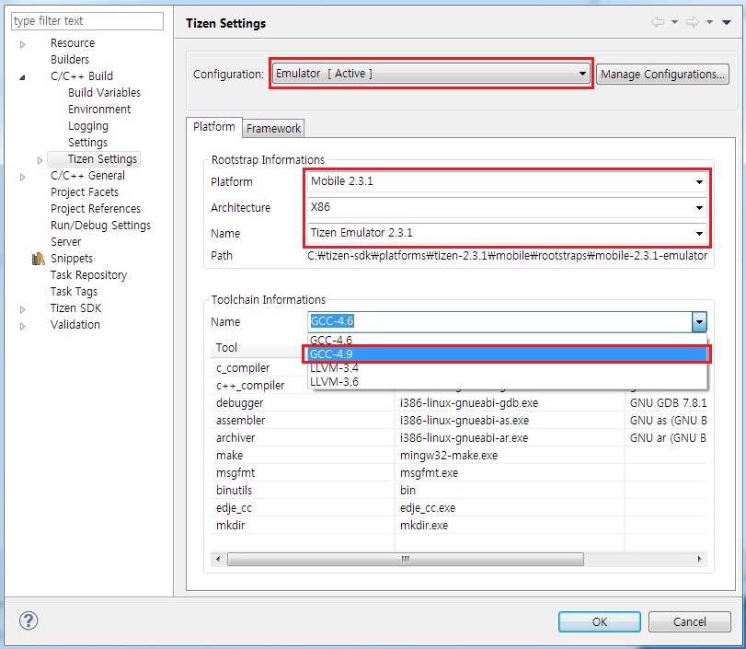Select Build Variables in the tree
This screenshot has height=649, width=746.
[x=104, y=92]
